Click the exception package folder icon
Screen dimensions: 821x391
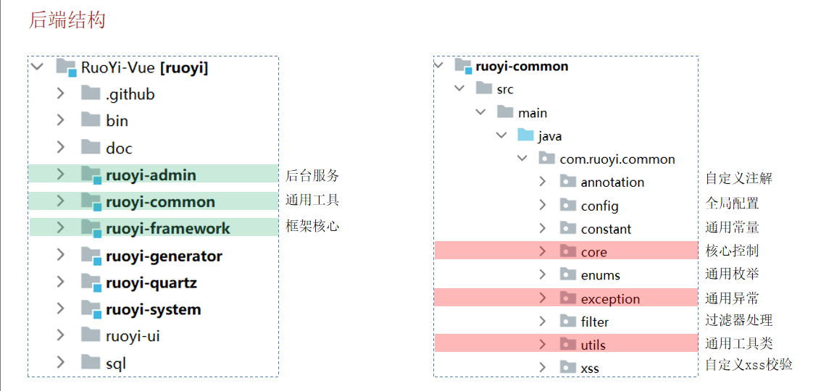pyautogui.click(x=568, y=298)
